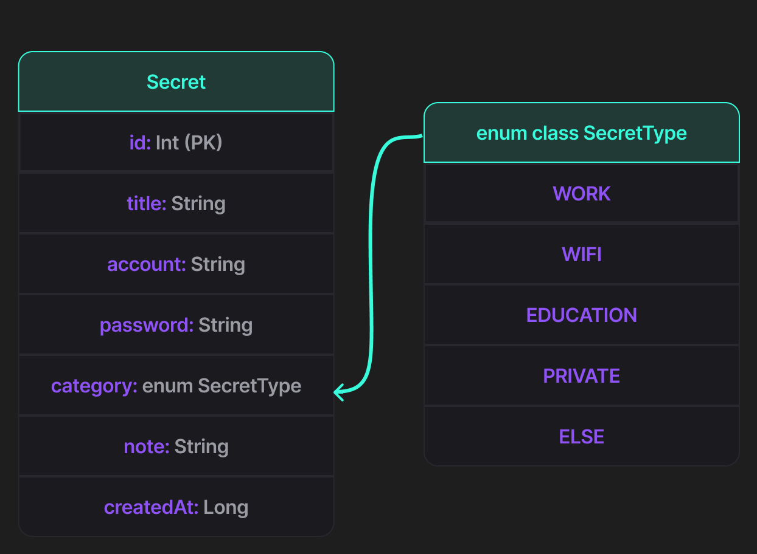Select the WORK enum value
Viewport: 757px width, 554px height.
tap(581, 194)
